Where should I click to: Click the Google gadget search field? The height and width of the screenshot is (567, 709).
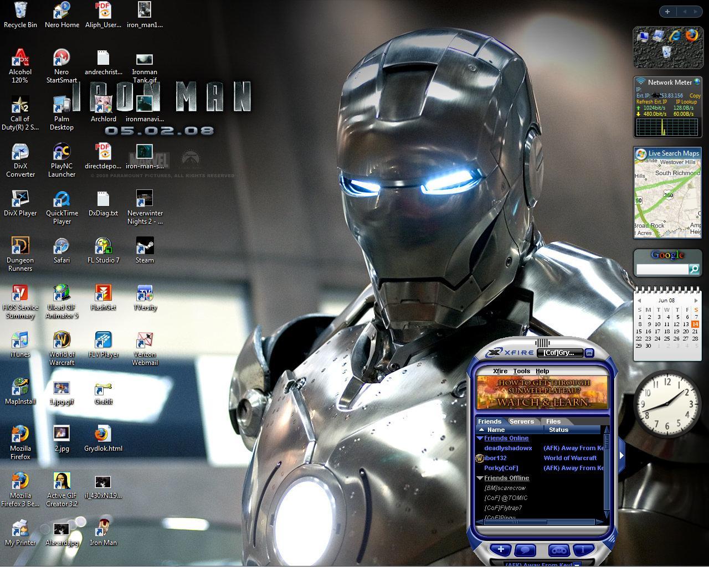[x=662, y=269]
